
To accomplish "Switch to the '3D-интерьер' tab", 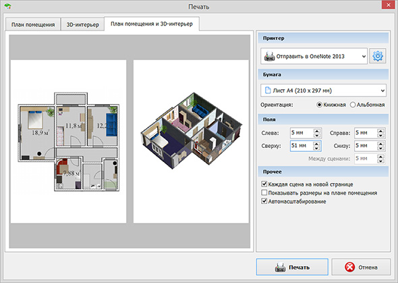I will tap(82, 24).
